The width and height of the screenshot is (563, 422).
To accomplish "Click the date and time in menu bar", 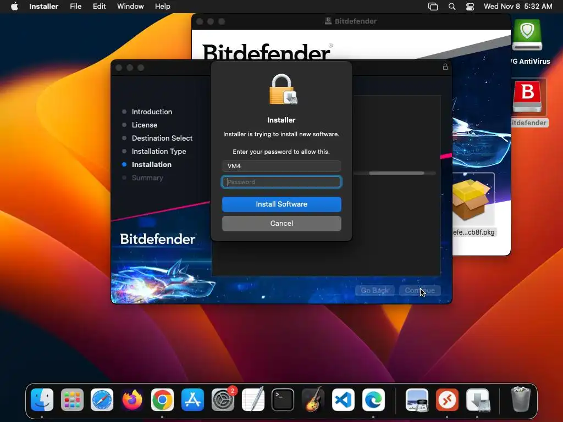I will [518, 7].
